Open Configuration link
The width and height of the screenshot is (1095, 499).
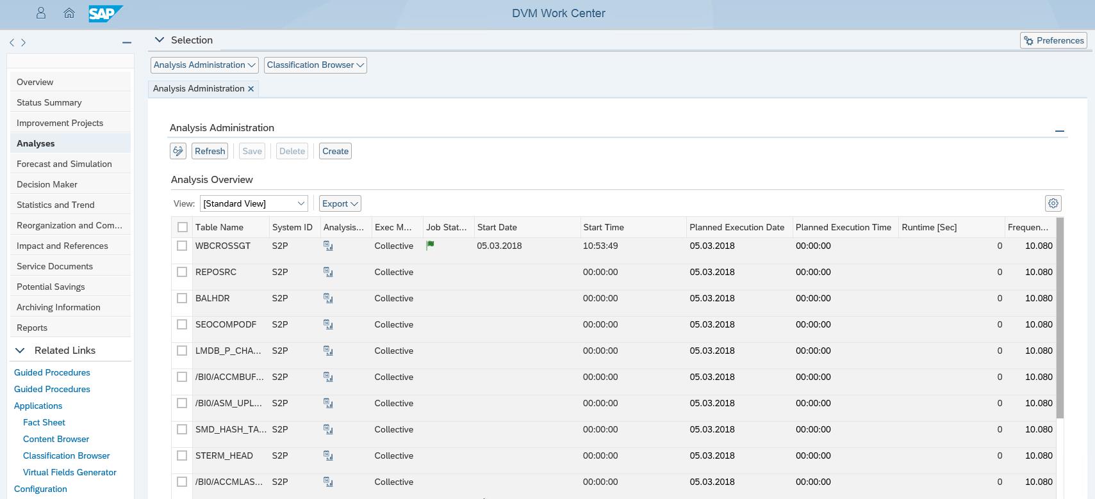pos(40,489)
